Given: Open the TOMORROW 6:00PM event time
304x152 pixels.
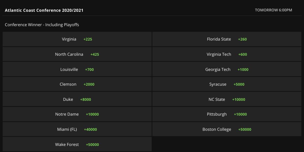Looking at the screenshot, I should point(273,10).
